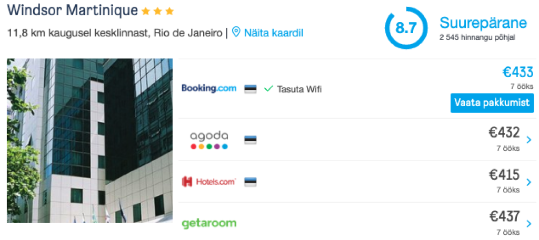Image resolution: width=539 pixels, height=240 pixels.
Task: Click the Estonian flag beside agoda
Action: 251,140
